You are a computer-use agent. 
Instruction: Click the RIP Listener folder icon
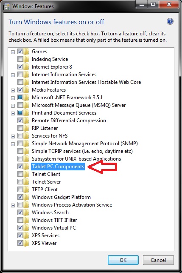click(26, 128)
